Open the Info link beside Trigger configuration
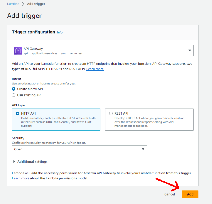This screenshot has width=212, height=204. pos(60,32)
